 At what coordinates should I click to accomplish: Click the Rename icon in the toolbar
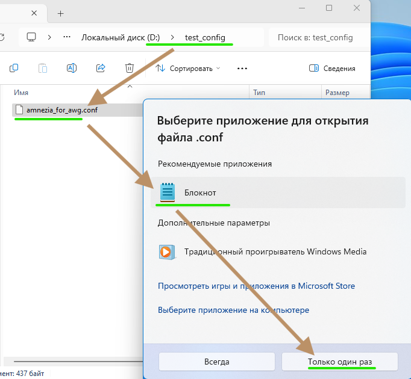coord(71,68)
